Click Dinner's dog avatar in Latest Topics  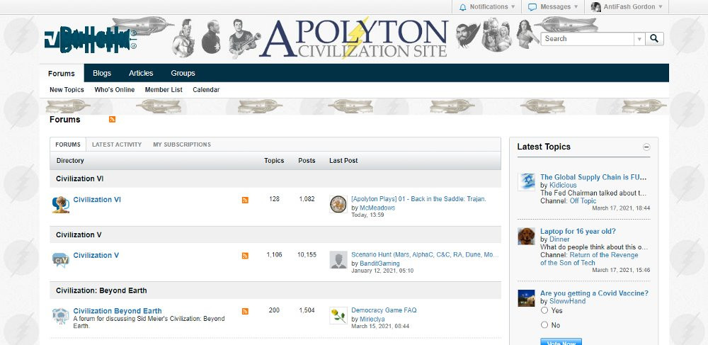(x=526, y=236)
